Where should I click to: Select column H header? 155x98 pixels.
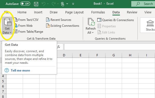[x=130, y=55]
